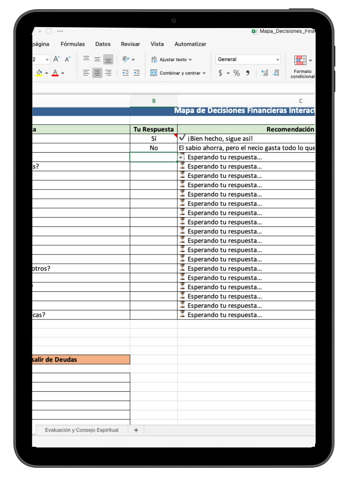Apply the yellow fill color
This screenshot has height=479, width=346.
[x=39, y=73]
